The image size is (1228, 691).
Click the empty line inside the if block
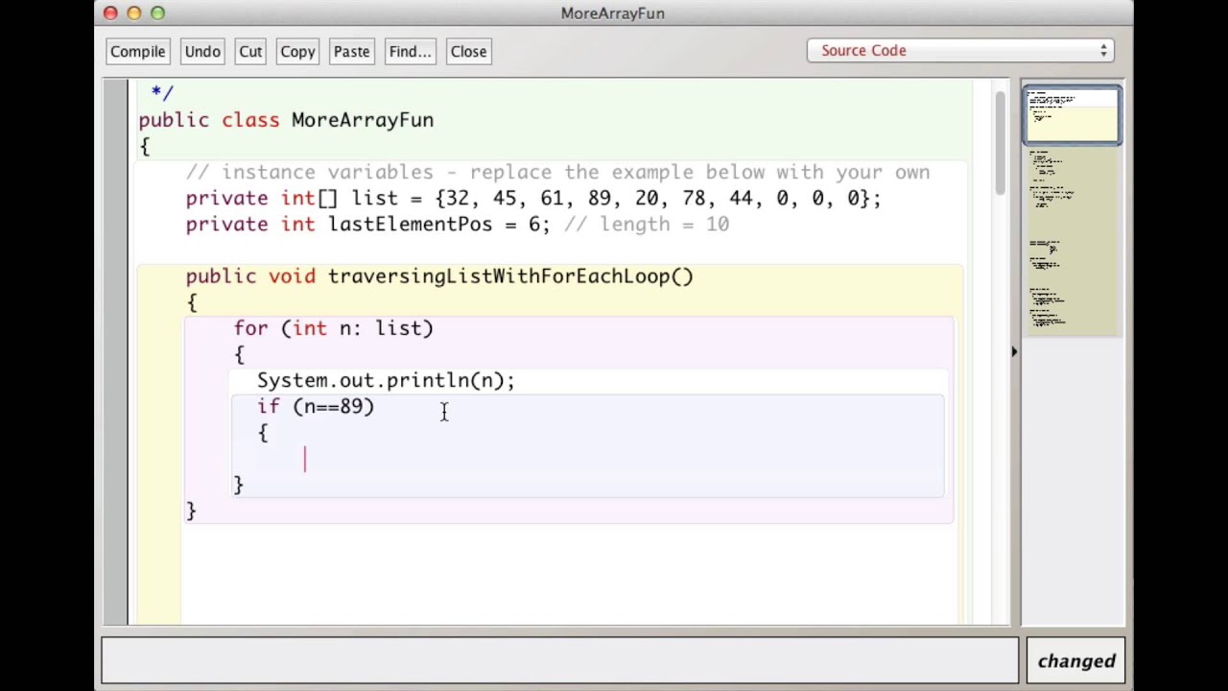click(587, 460)
